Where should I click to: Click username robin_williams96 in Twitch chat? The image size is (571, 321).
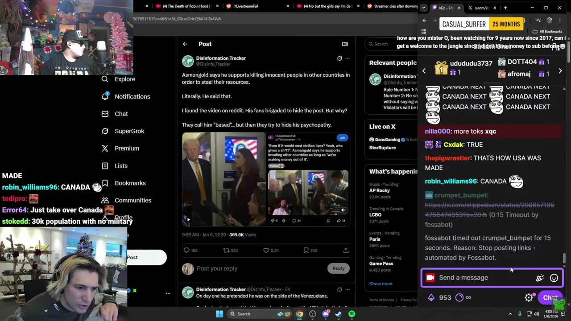(451, 181)
